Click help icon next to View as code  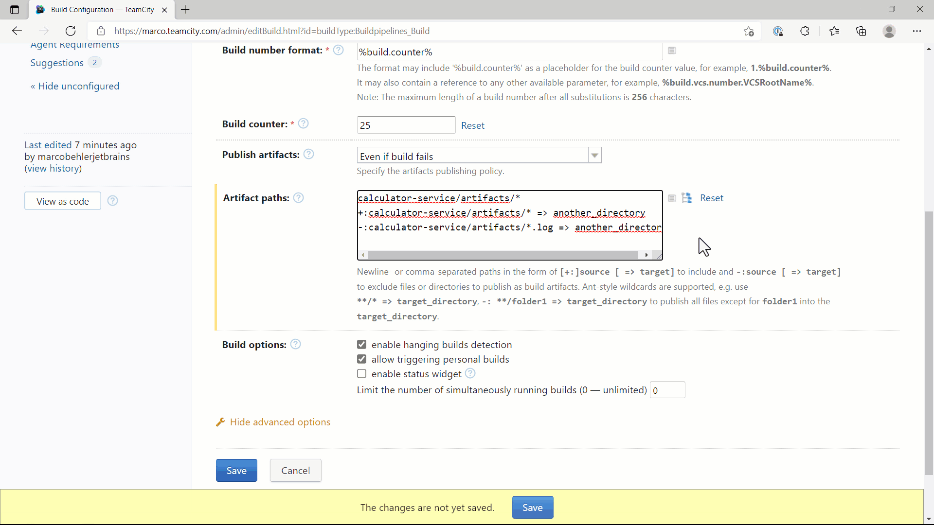(112, 201)
